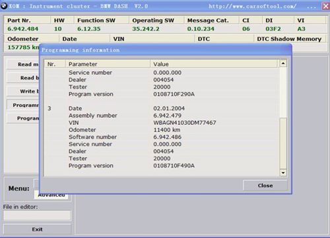Click the File in editor input field
This screenshot has height=238, width=330.
coord(37,216)
